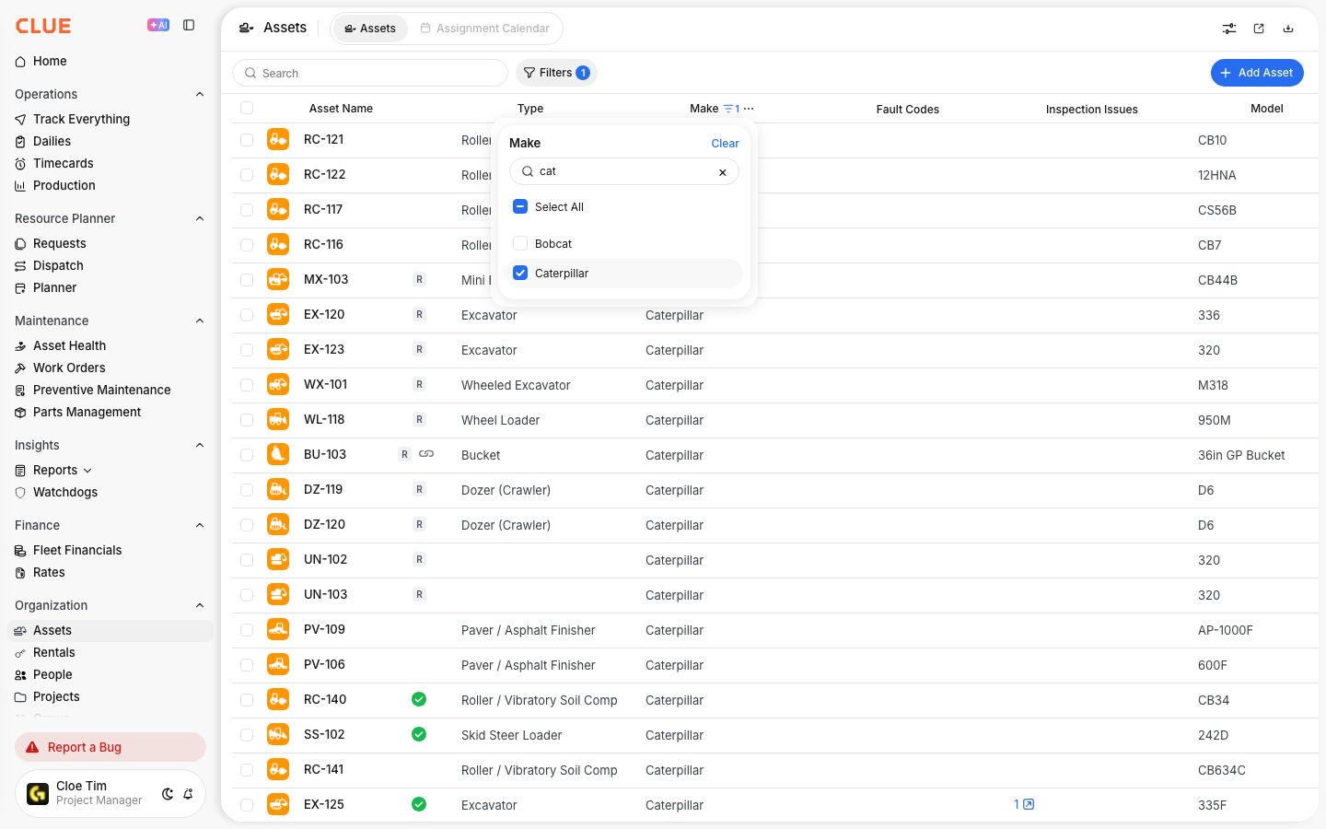Click the Make column filter indicator
1326x829 pixels.
click(731, 109)
